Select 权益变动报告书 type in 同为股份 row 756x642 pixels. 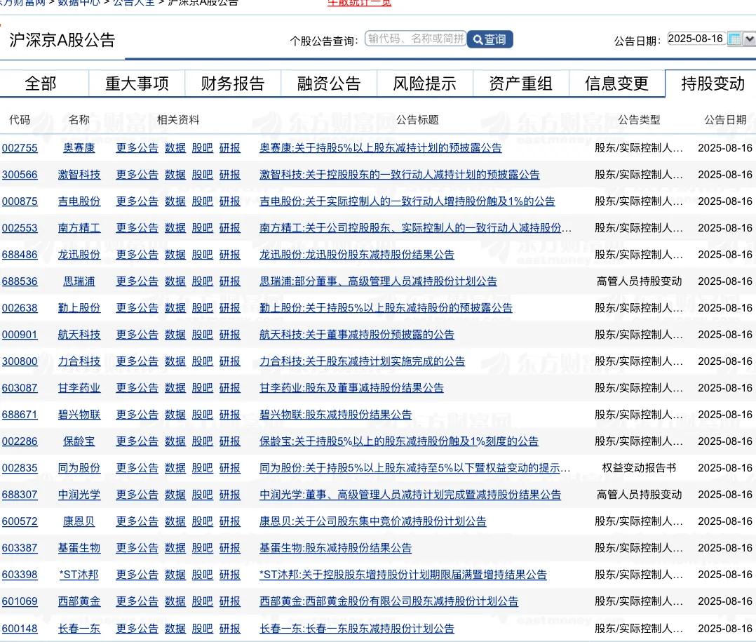639,468
